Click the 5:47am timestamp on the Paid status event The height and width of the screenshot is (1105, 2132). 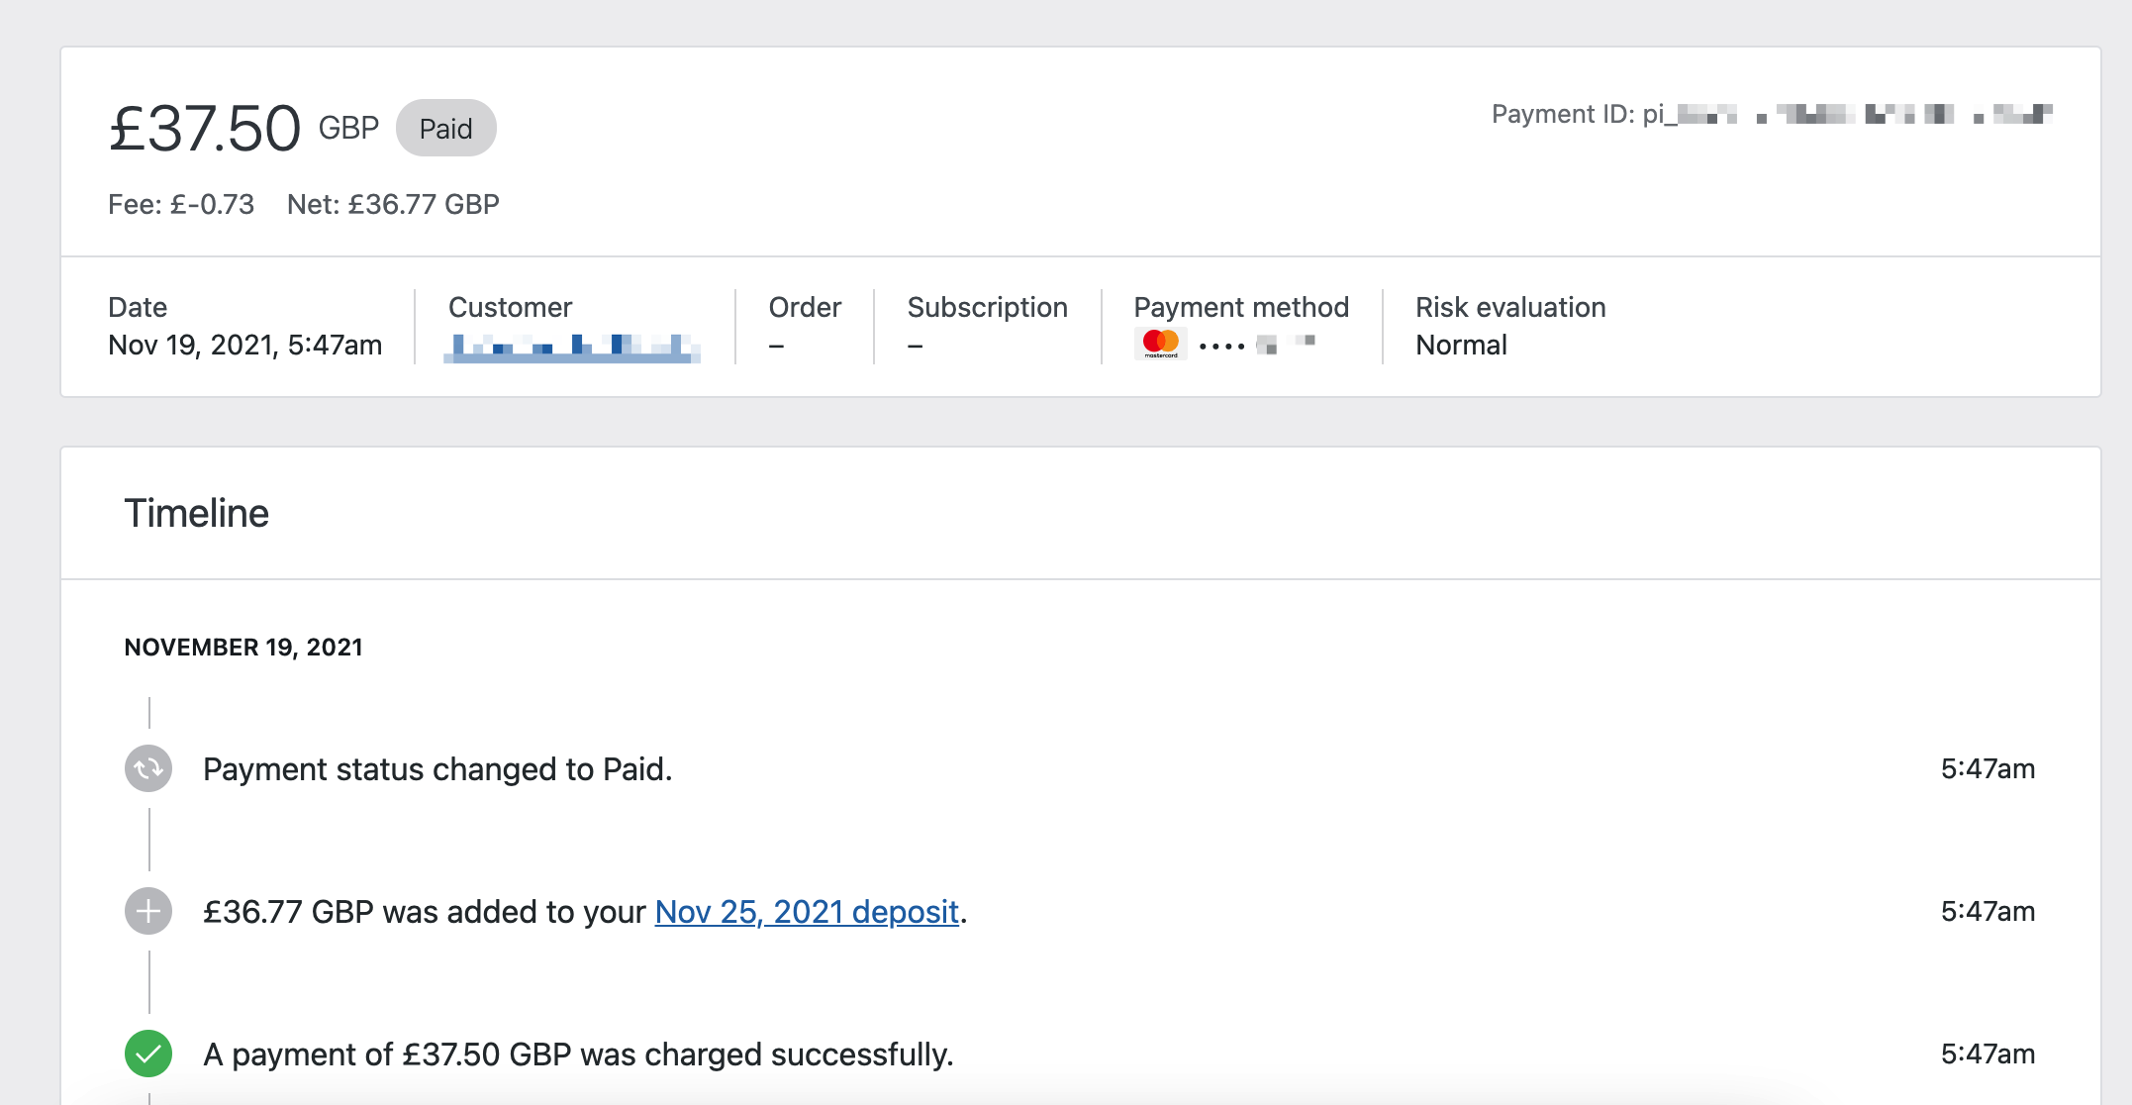tap(1986, 768)
